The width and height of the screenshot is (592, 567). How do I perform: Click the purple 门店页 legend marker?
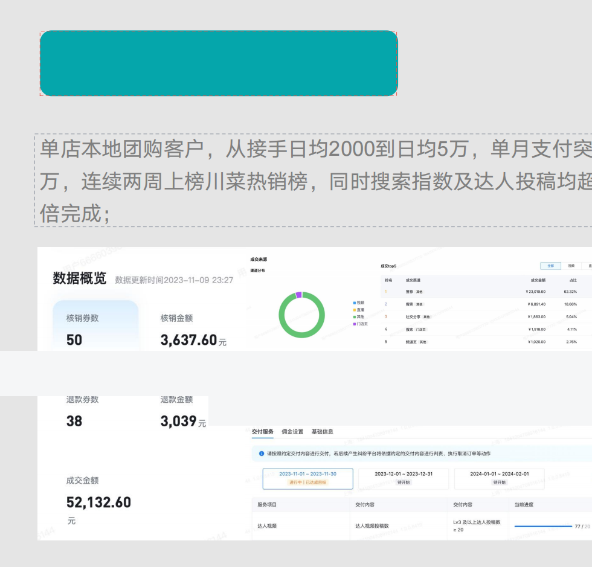pyautogui.click(x=355, y=324)
